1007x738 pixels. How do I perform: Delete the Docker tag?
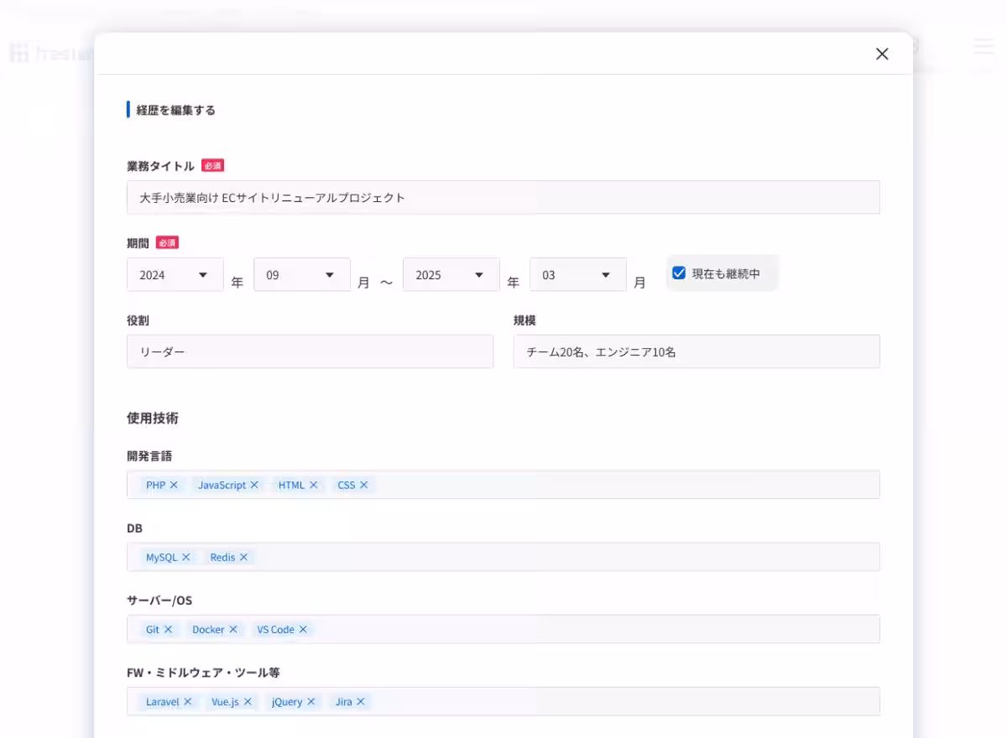[233, 629]
